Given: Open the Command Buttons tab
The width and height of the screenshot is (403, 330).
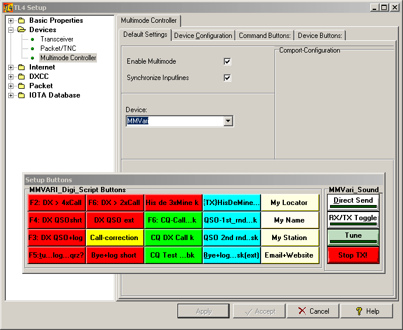Looking at the screenshot, I should 265,36.
